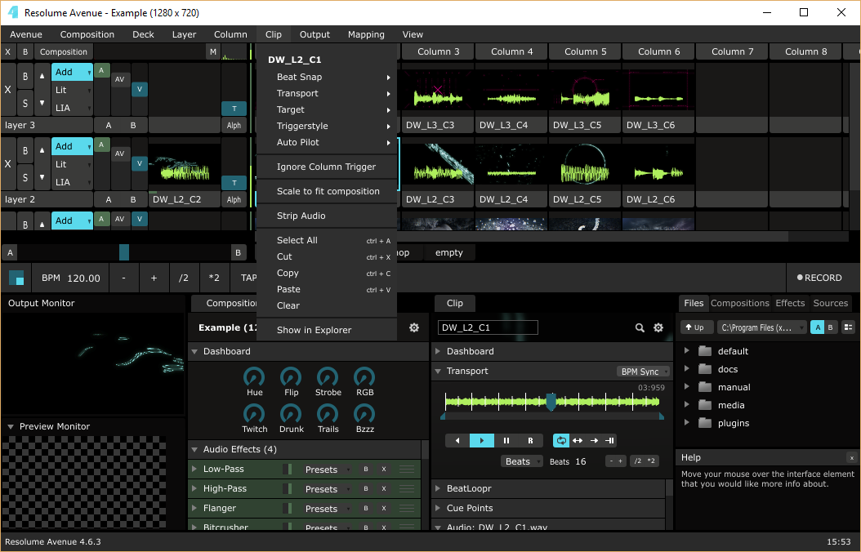Open BPM Sync dropdown in Transport
The image size is (861, 552).
click(643, 372)
